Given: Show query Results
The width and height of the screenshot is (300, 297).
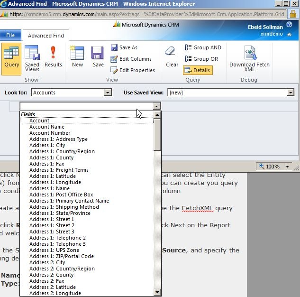Looking at the screenshot, I should click(x=53, y=56).
